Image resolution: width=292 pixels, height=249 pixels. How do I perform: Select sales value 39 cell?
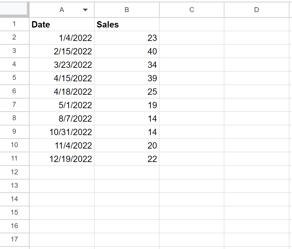[x=127, y=78]
